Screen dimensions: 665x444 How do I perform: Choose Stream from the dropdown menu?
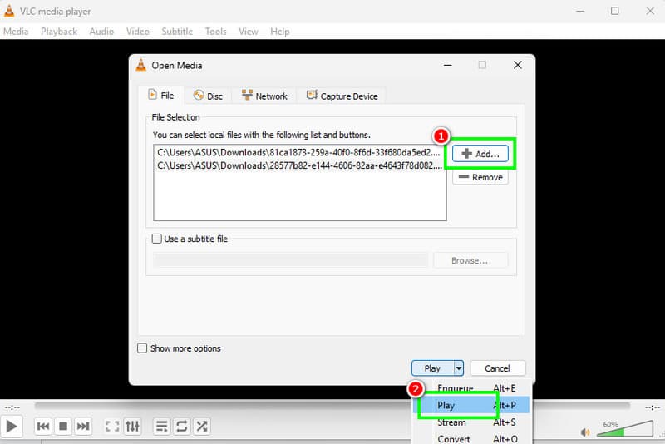tap(472, 422)
